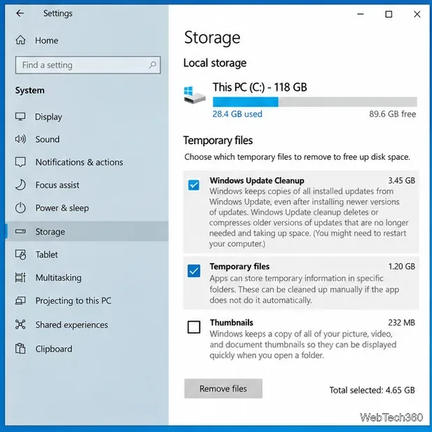
Task: Click the Find a setting search box
Action: pos(88,65)
